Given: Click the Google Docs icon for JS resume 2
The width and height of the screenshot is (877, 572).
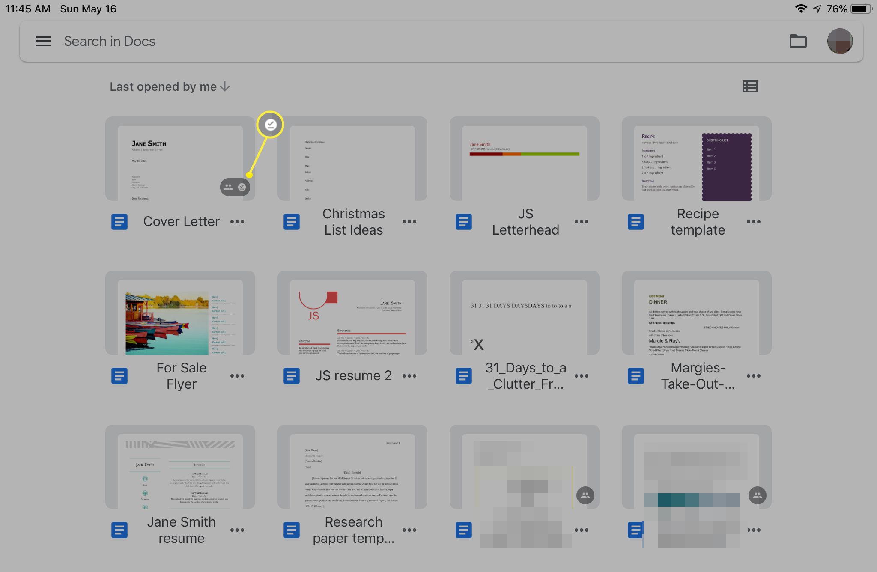Looking at the screenshot, I should [291, 375].
